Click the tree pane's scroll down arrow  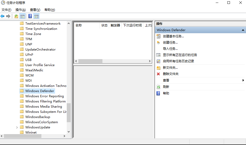point(69,132)
